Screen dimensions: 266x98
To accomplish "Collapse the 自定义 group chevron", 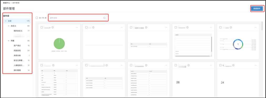I will pos(9,26).
